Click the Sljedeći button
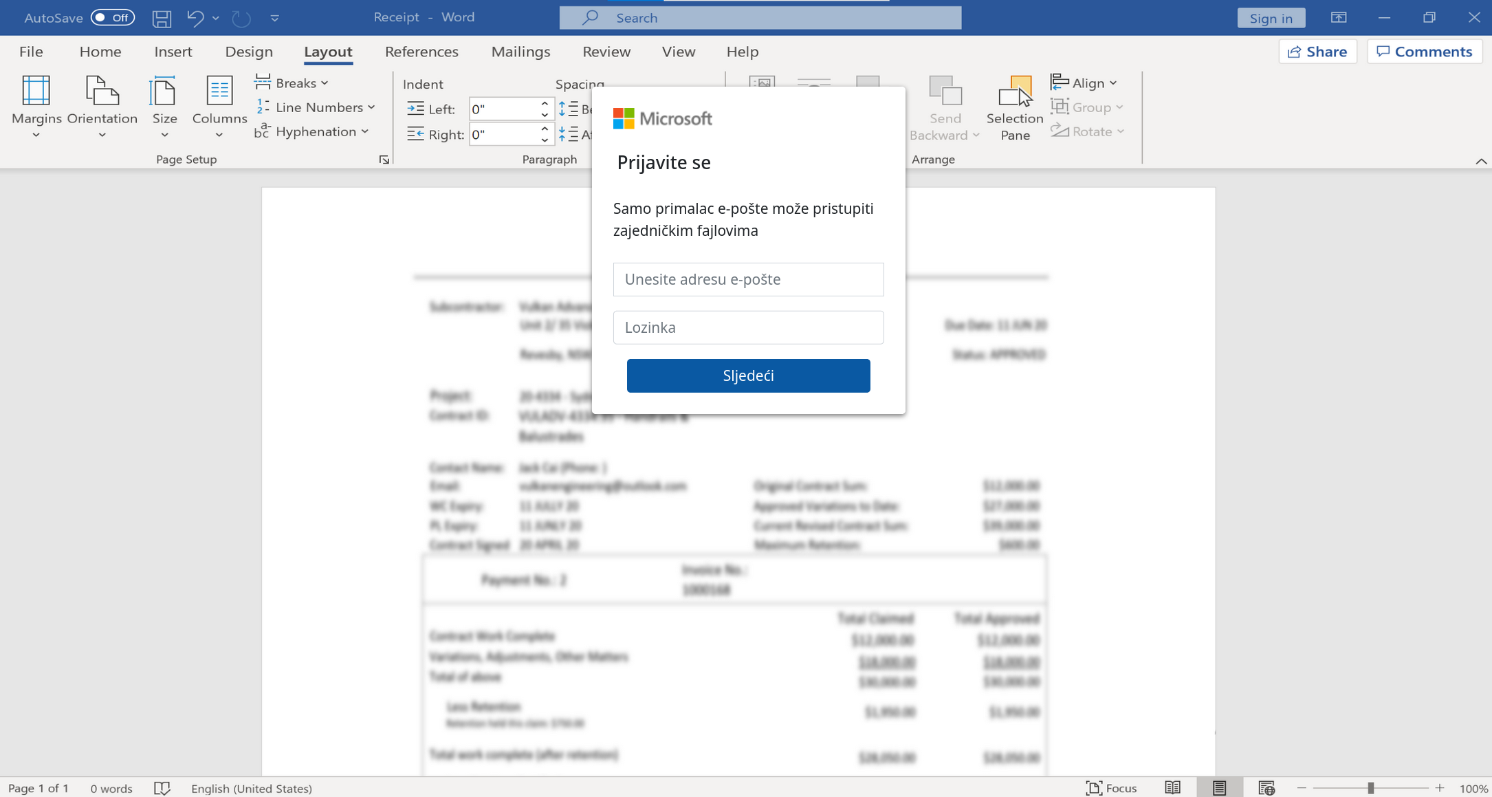Image resolution: width=1492 pixels, height=797 pixels. point(748,375)
